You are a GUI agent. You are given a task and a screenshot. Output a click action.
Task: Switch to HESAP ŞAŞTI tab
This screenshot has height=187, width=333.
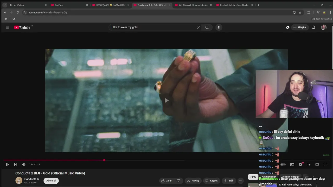(111, 5)
